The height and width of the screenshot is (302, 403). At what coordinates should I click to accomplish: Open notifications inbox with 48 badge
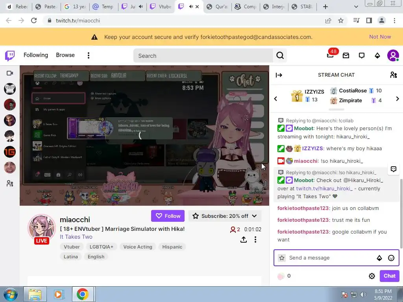point(331,55)
